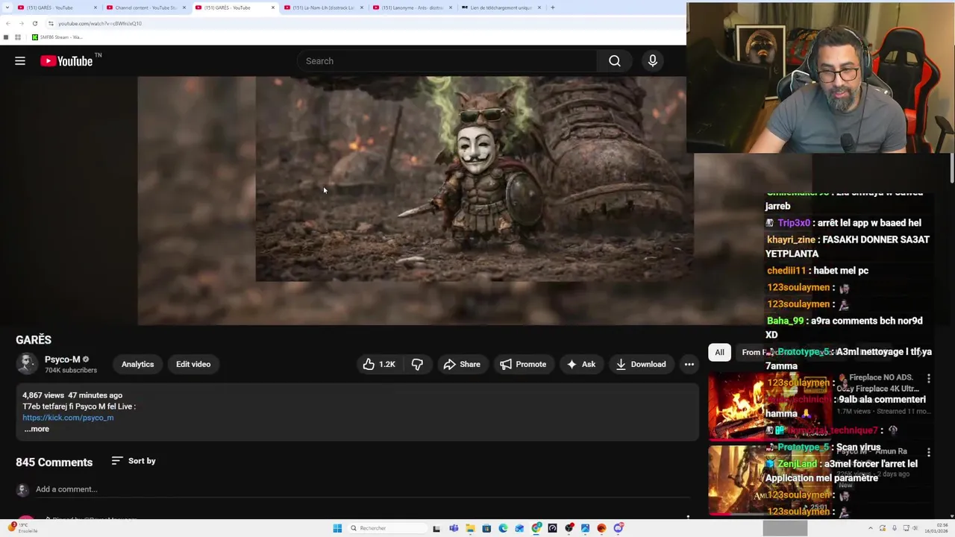Screen dimensions: 955x537
Task: Open the SMF86 Stream bookmark
Action: (x=57, y=37)
